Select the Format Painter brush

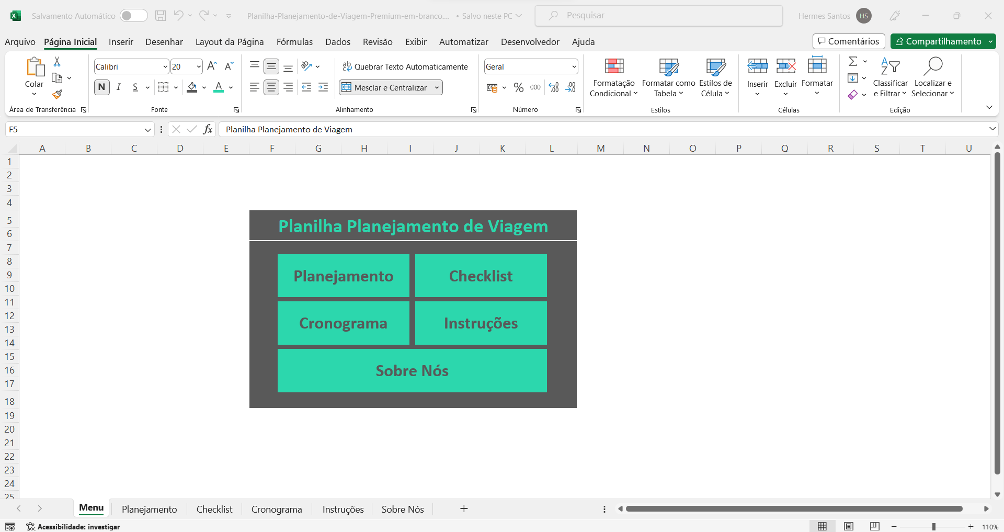pos(57,94)
